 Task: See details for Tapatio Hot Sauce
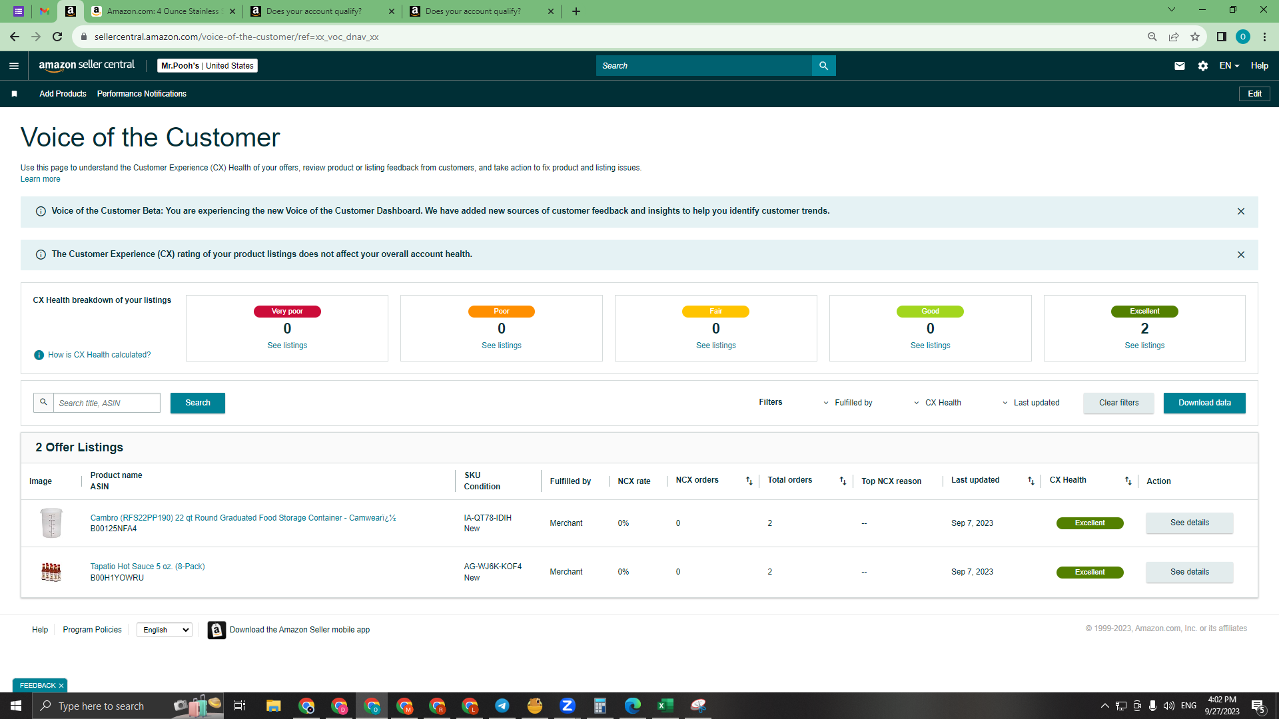click(x=1189, y=572)
